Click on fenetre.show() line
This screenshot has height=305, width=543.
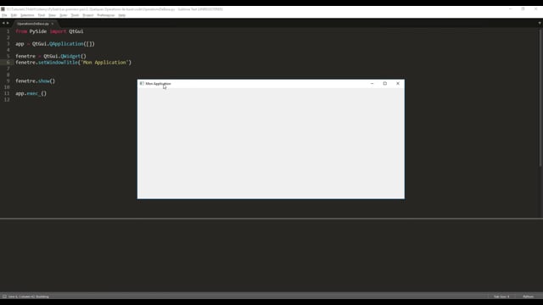[x=36, y=81]
